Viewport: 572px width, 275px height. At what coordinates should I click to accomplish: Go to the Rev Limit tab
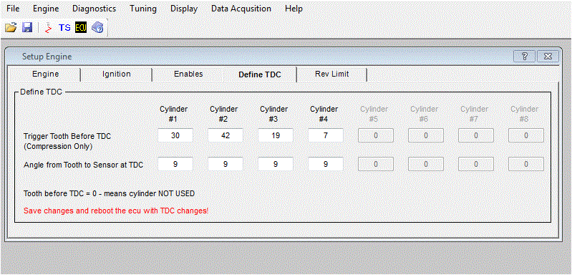pyautogui.click(x=331, y=74)
